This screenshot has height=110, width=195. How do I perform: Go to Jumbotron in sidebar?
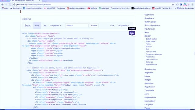149,83
